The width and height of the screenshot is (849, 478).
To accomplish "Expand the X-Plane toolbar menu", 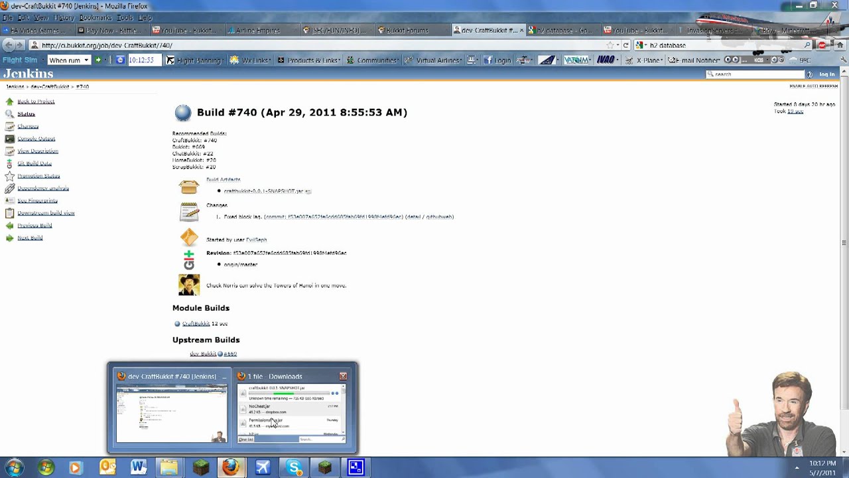I will pyautogui.click(x=645, y=60).
